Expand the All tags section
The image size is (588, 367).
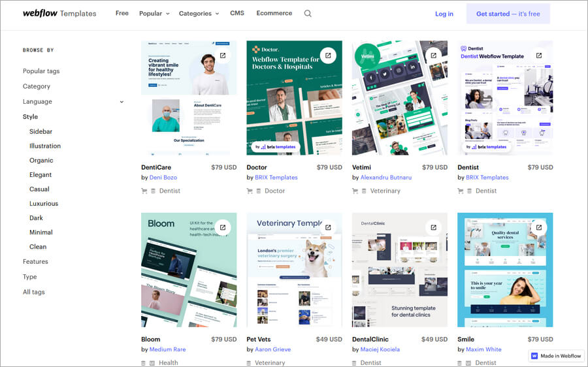click(x=33, y=292)
